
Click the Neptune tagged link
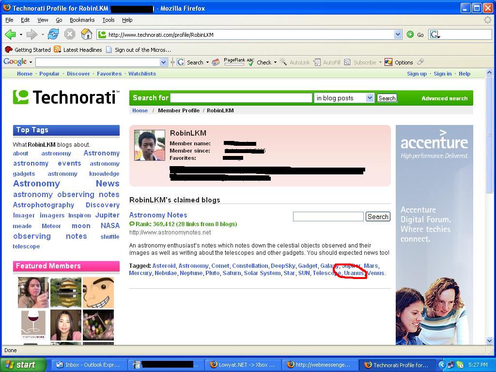click(x=191, y=273)
